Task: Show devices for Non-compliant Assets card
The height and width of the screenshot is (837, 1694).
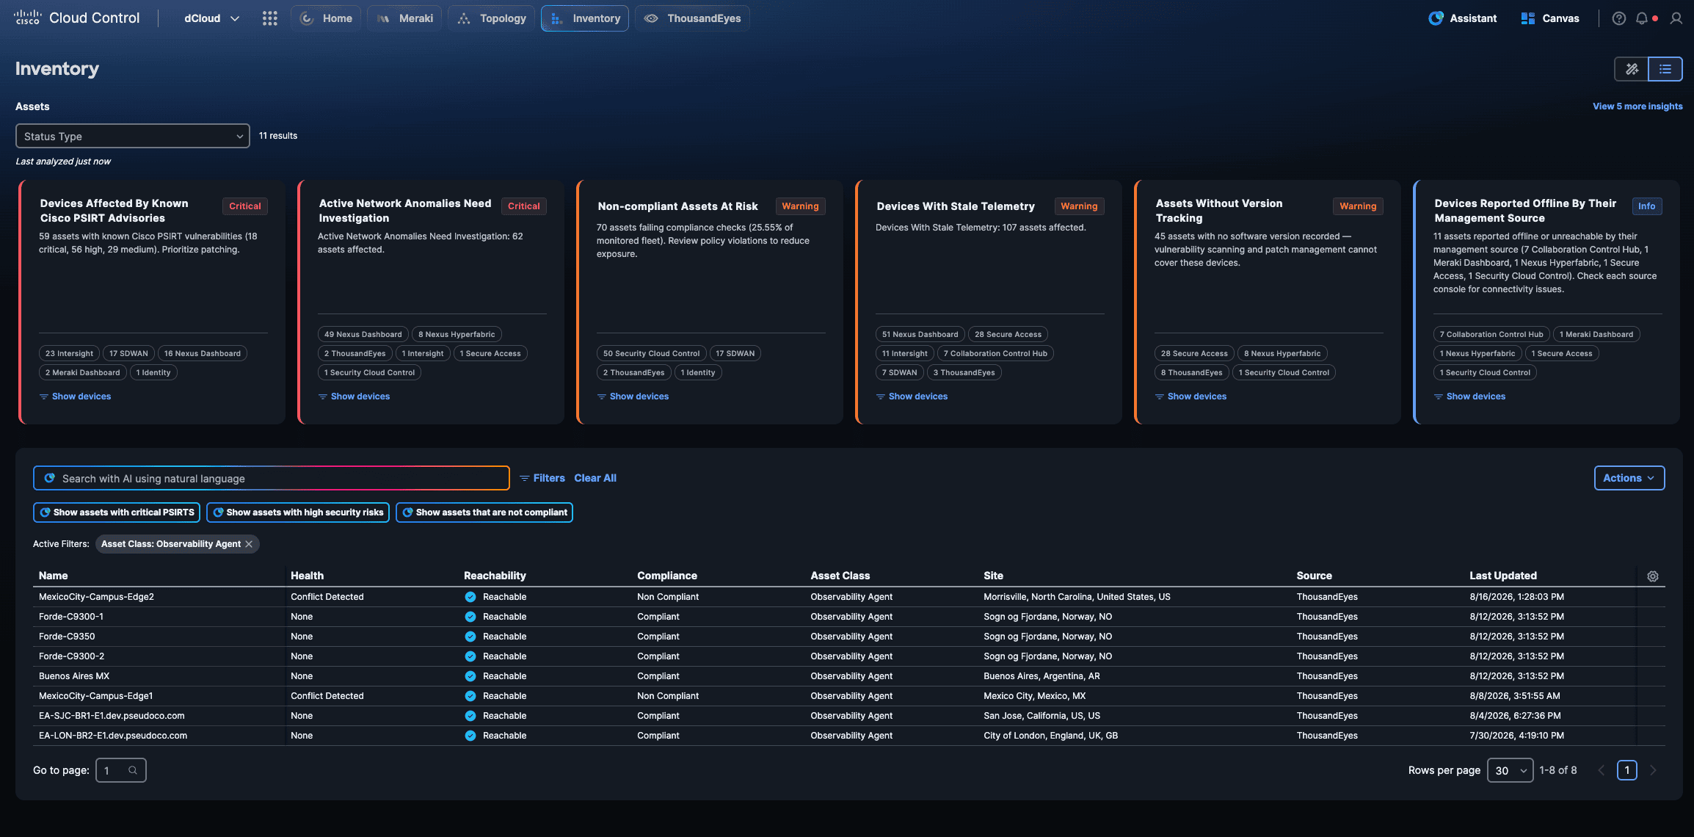Action: pyautogui.click(x=633, y=396)
